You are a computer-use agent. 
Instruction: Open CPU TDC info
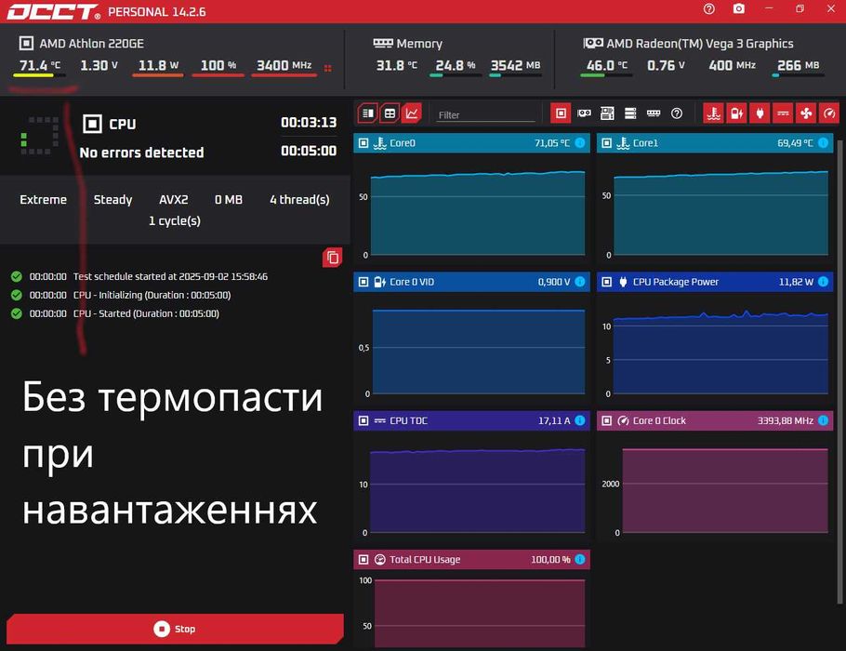(x=580, y=420)
